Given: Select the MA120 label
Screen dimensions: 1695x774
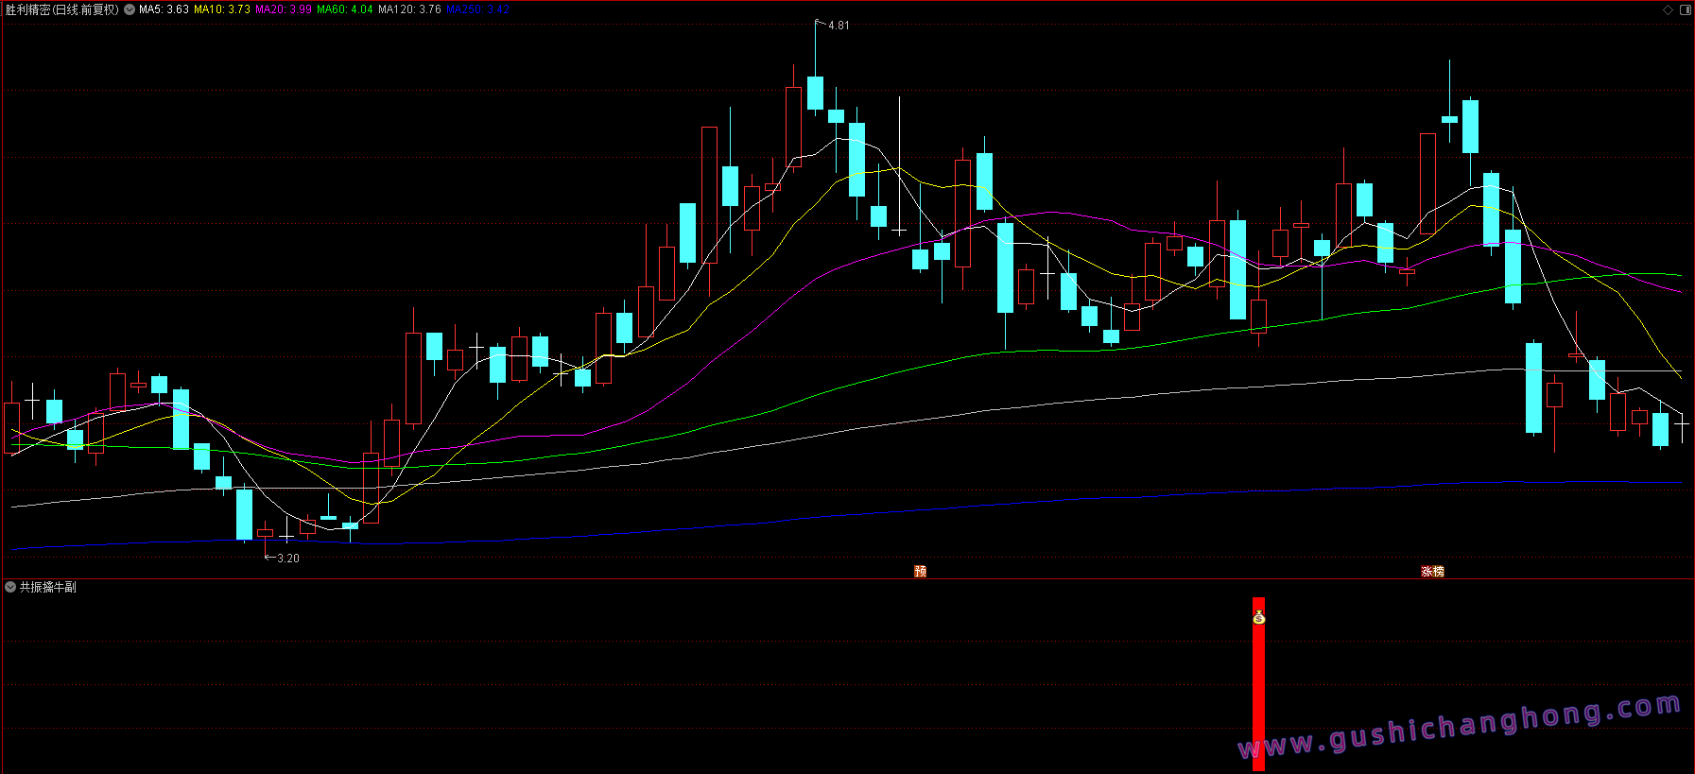Looking at the screenshot, I should point(409,9).
